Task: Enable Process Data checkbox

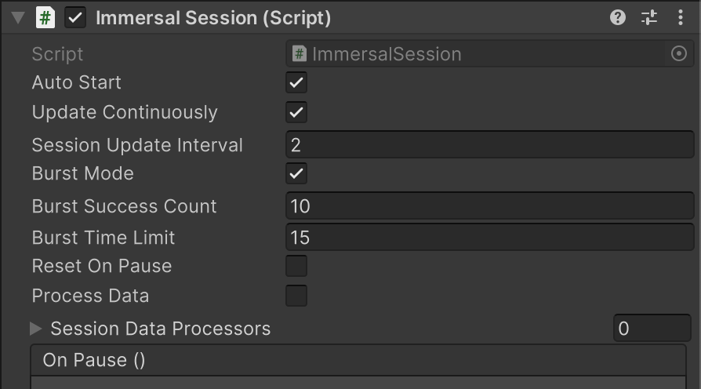Action: (x=296, y=296)
